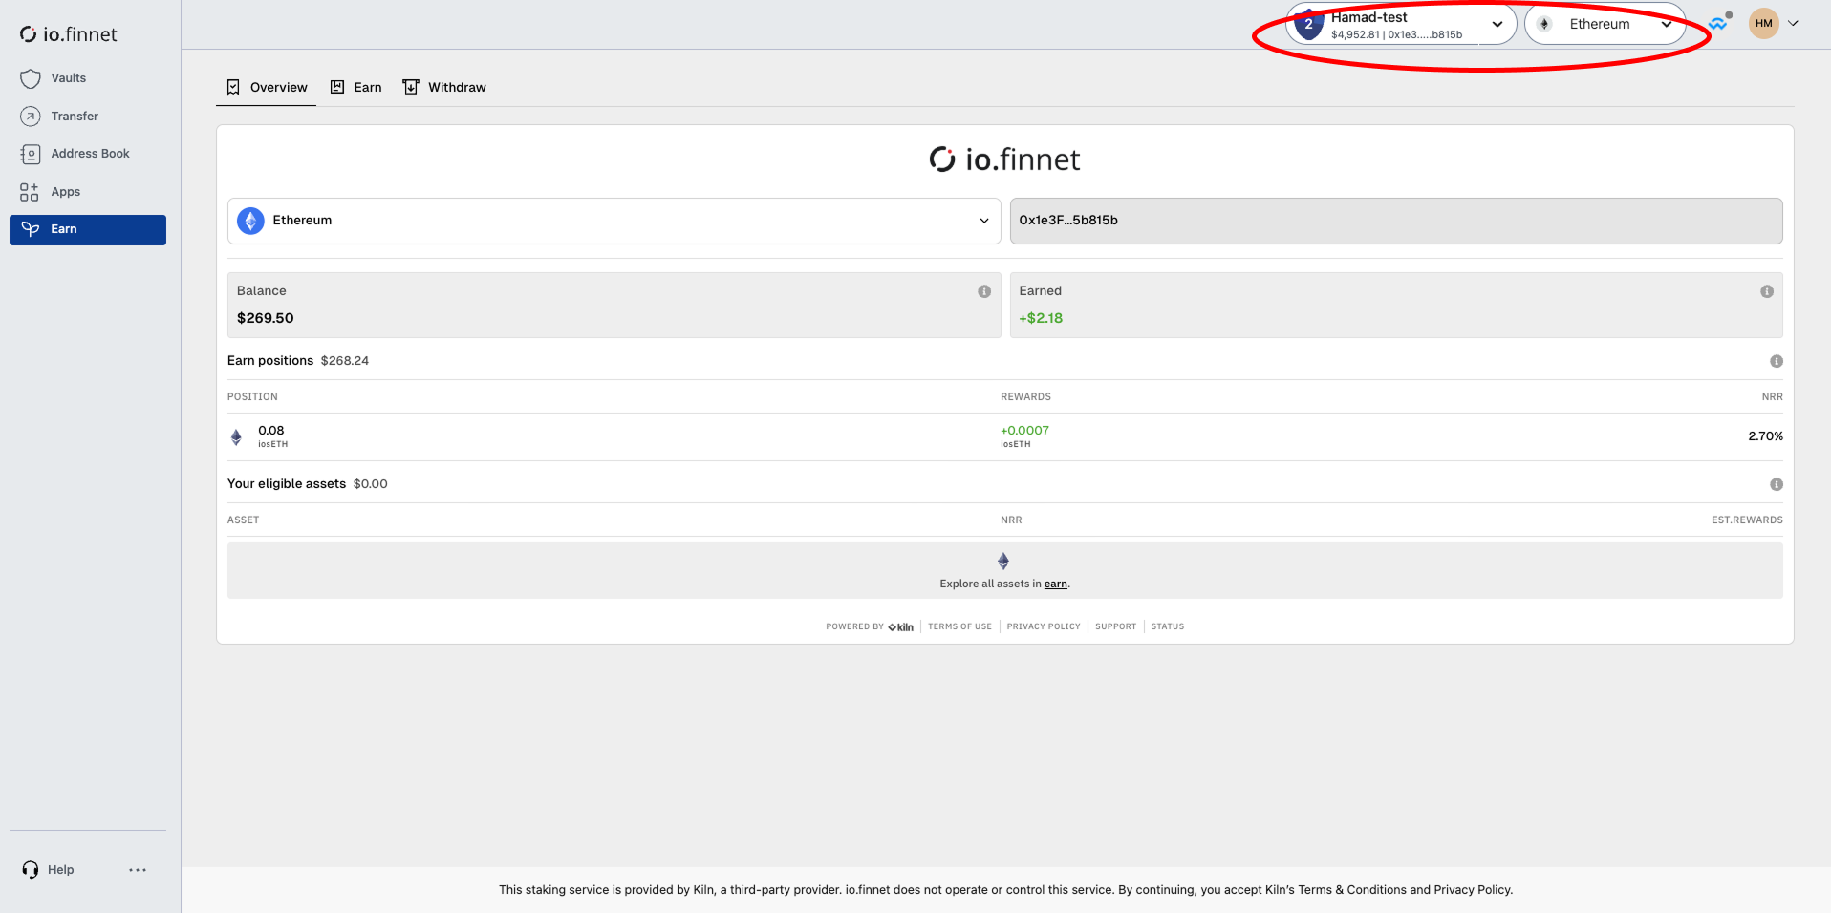Click the HM user avatar
Image resolution: width=1831 pixels, height=913 pixels.
[1764, 24]
